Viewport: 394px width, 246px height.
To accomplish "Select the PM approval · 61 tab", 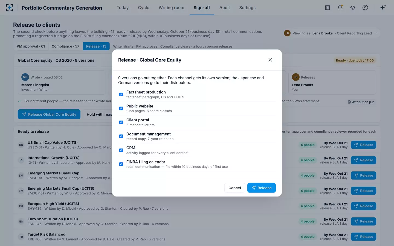I will click(31, 46).
